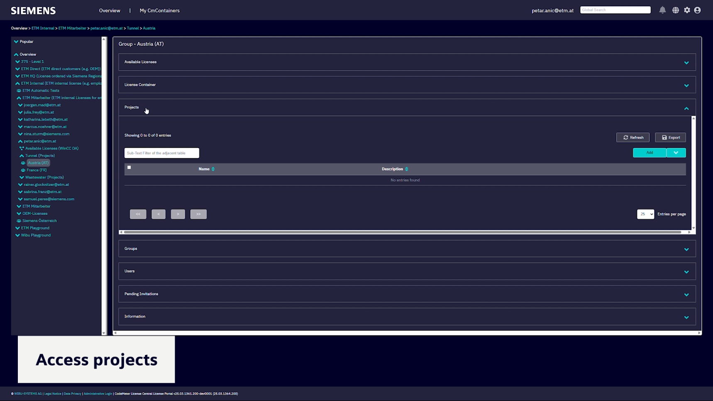
Task: Open the user account profile icon
Action: tap(698, 10)
